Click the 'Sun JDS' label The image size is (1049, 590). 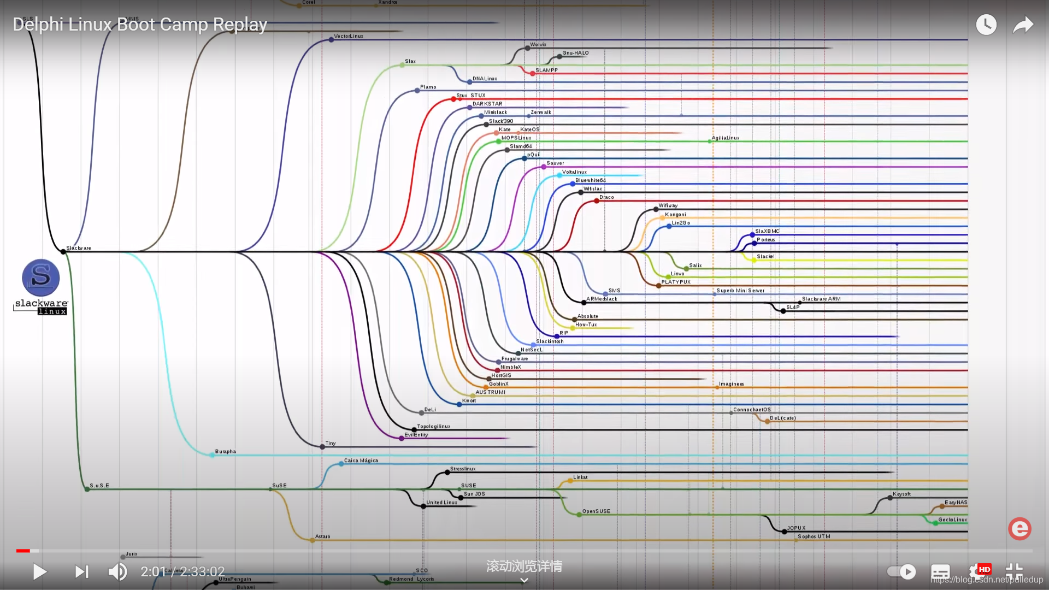pos(474,494)
